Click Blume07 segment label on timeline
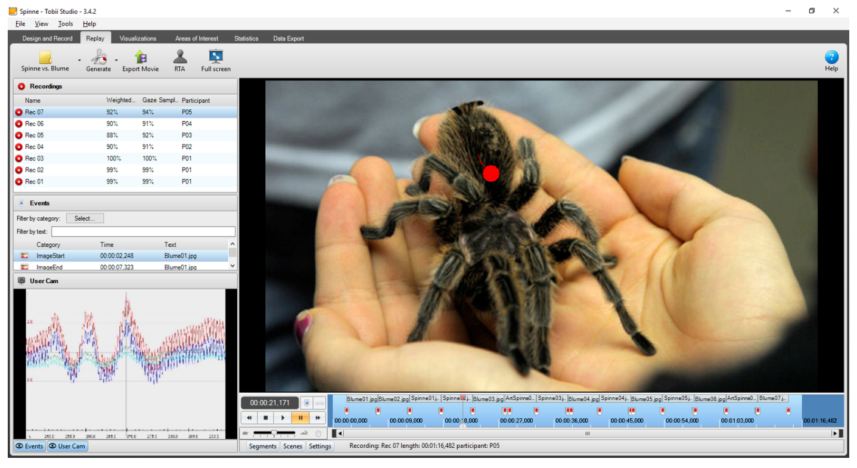 click(773, 398)
